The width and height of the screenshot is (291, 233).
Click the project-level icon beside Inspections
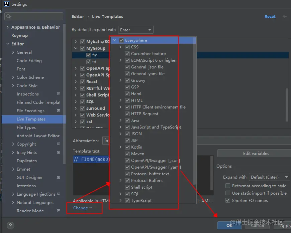tap(59, 94)
